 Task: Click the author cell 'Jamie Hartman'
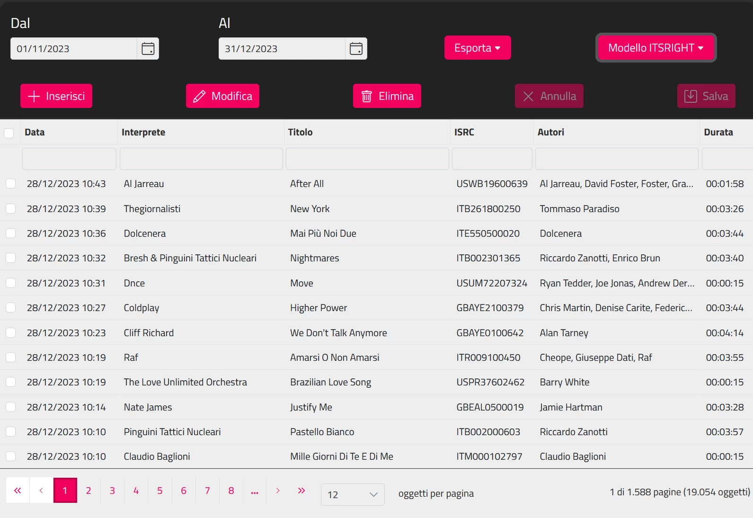click(x=571, y=407)
